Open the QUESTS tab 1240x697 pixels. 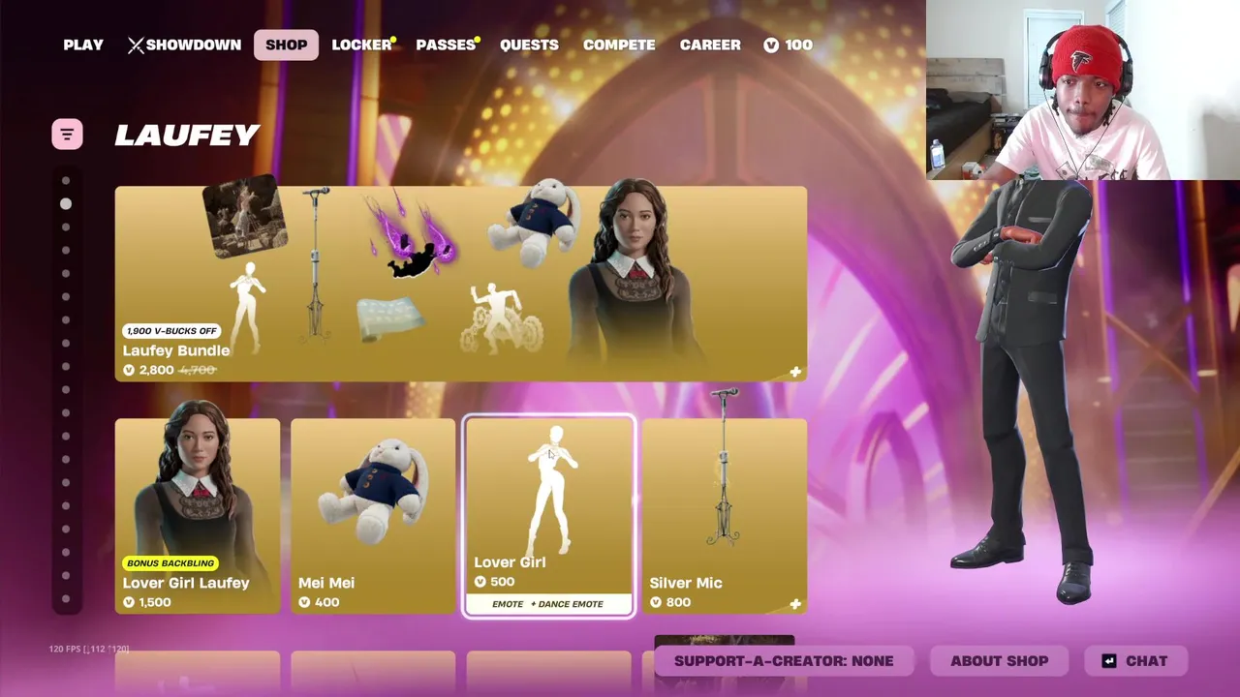(529, 45)
